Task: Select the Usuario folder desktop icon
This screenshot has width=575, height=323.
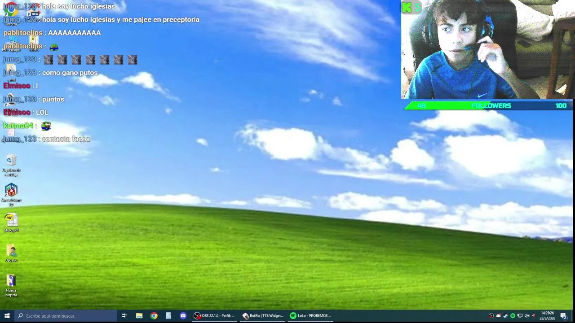Action: pyautogui.click(x=11, y=253)
